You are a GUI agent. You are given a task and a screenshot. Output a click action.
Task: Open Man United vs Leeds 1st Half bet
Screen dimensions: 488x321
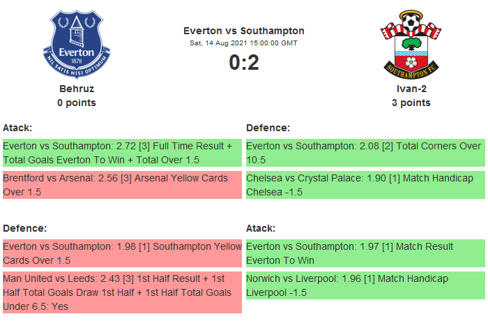click(x=122, y=292)
